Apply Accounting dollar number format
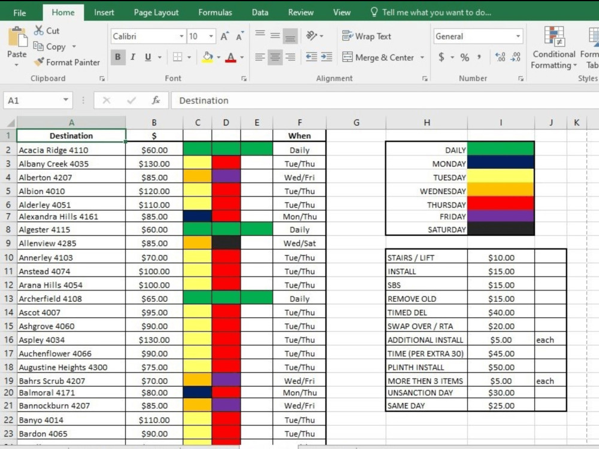The image size is (599, 449). [x=441, y=57]
